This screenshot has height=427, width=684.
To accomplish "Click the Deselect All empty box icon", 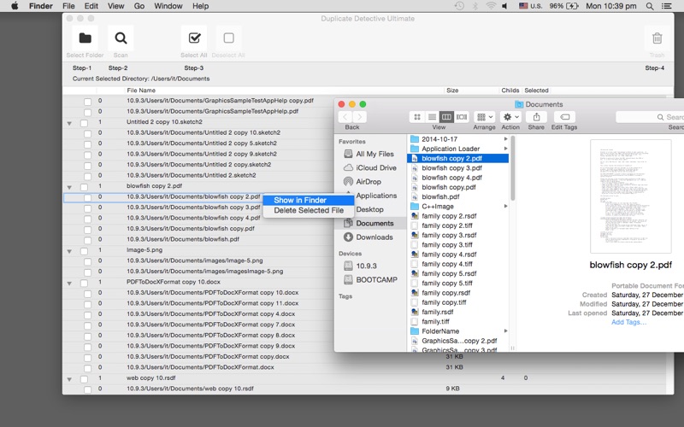I will (x=228, y=38).
